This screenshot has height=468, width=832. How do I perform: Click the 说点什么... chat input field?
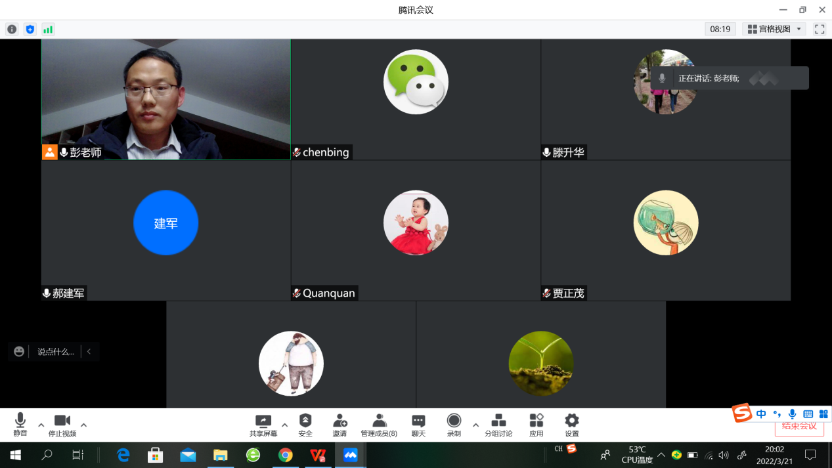pos(55,352)
